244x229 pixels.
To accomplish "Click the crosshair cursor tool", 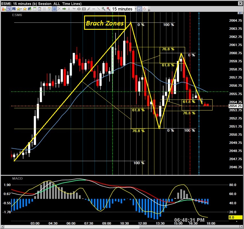I will (145, 9).
